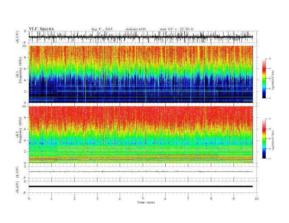Click the ch.2 spectrogram color scale bar
This screenshot has width=289, height=223.
[x=264, y=139]
